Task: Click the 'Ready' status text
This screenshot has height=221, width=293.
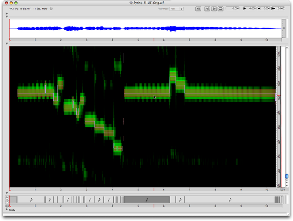Action: click(12, 210)
